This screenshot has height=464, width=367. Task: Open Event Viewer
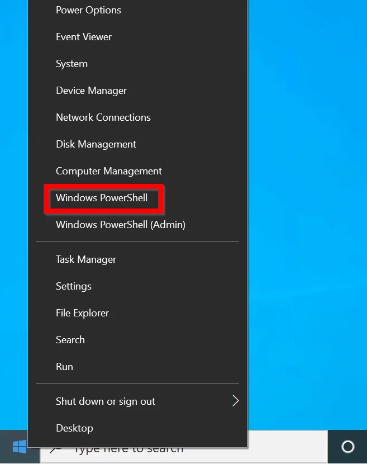[84, 37]
